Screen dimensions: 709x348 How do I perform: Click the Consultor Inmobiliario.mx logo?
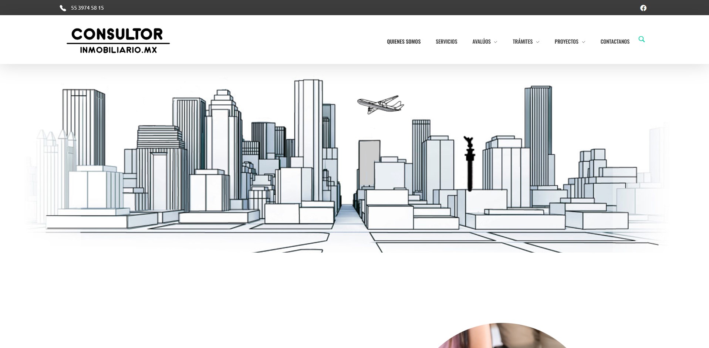point(118,40)
